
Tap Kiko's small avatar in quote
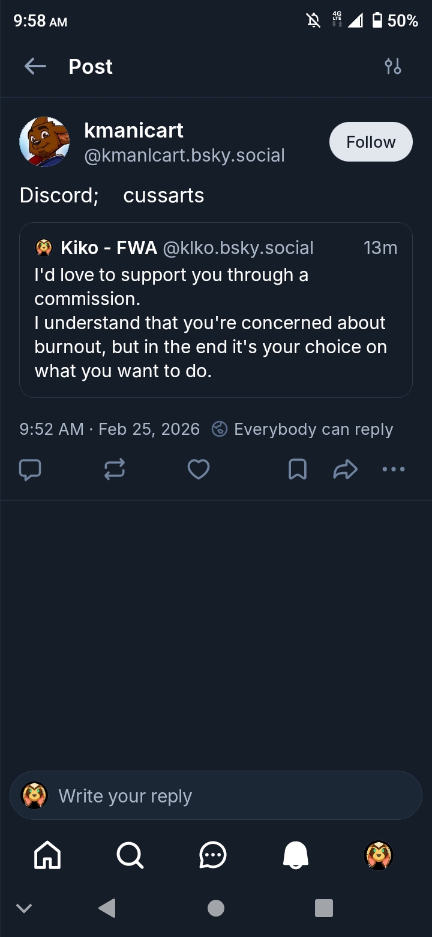[44, 247]
